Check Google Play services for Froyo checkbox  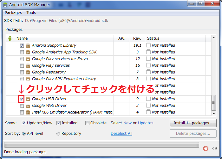point(22,59)
